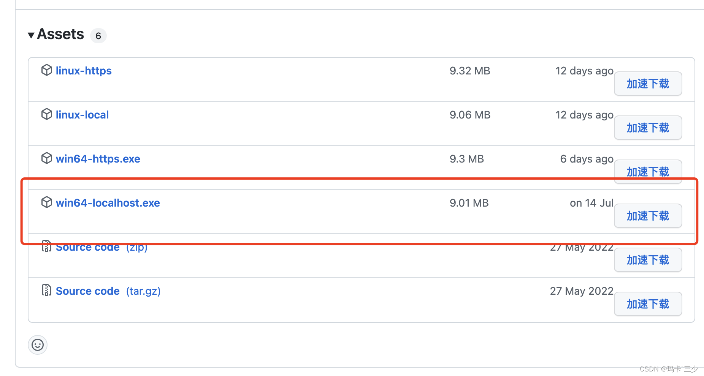Click 加速下载 button for win64-https.exe
This screenshot has height=376, width=704.
coord(648,171)
